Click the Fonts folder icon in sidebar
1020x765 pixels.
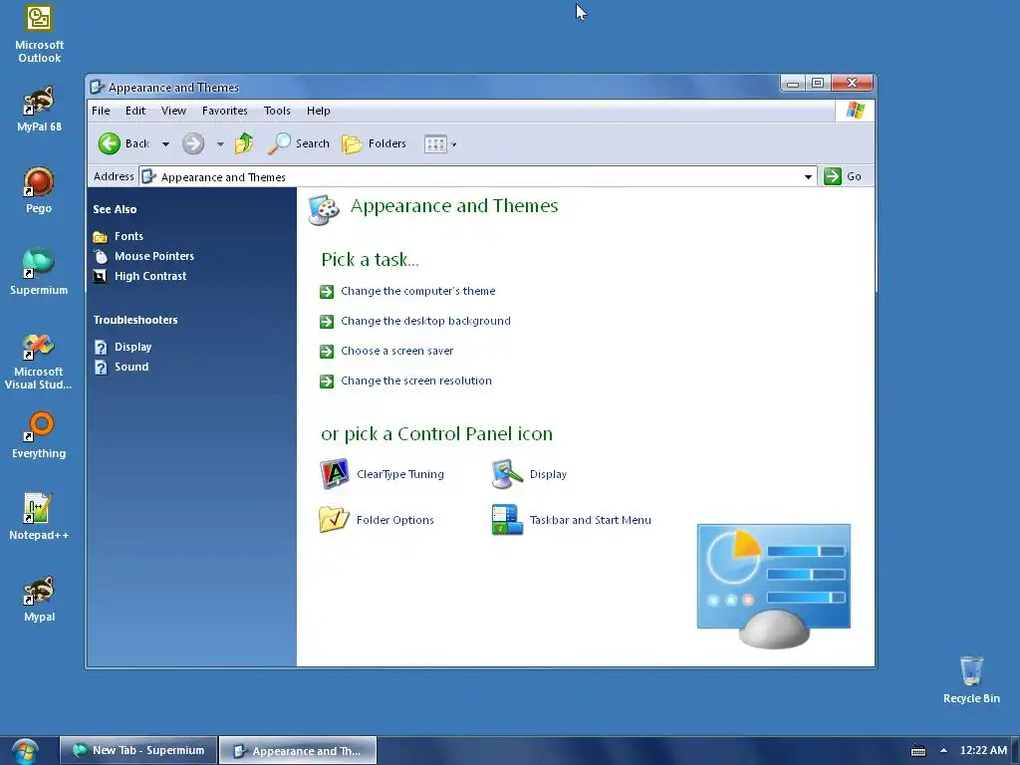[101, 236]
